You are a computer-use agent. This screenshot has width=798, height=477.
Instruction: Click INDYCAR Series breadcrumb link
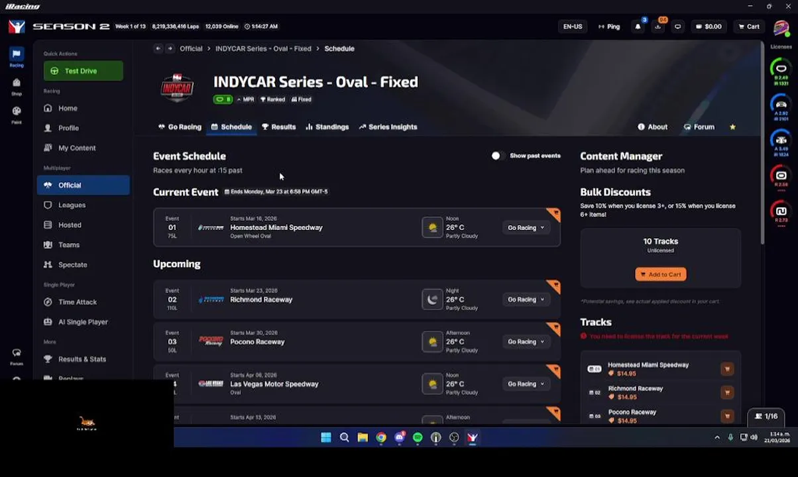(263, 48)
